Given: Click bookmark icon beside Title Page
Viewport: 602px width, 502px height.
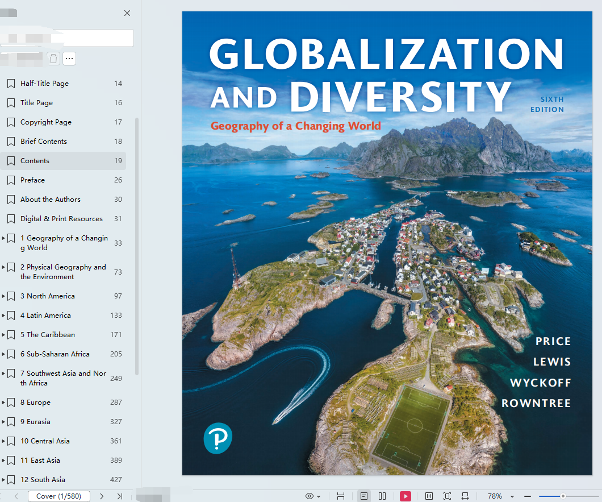Looking at the screenshot, I should 11,103.
